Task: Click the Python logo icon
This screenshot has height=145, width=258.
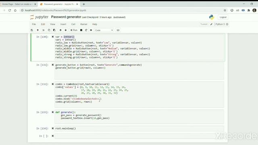Action: [212, 17]
